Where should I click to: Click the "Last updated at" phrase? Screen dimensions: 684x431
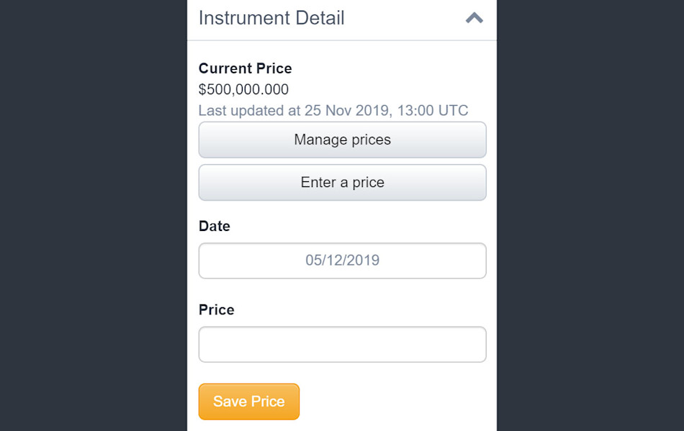click(x=249, y=111)
